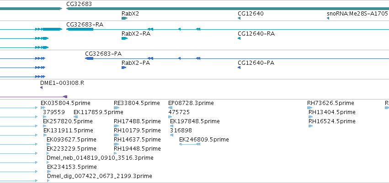Click the RabX2 gene arrow glyph
Image resolution: width=389 pixels, height=183 pixels.
click(x=124, y=18)
